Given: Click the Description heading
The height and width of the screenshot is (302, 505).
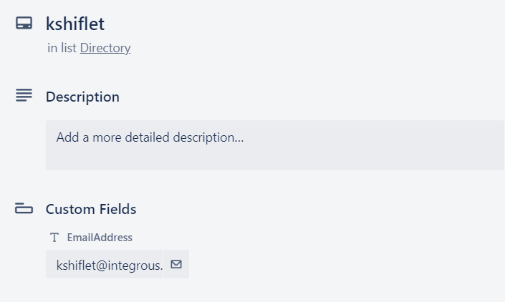Looking at the screenshot, I should (x=82, y=97).
